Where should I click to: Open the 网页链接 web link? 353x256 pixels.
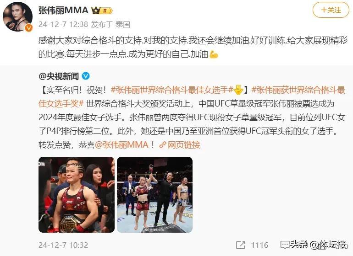coord(184,145)
